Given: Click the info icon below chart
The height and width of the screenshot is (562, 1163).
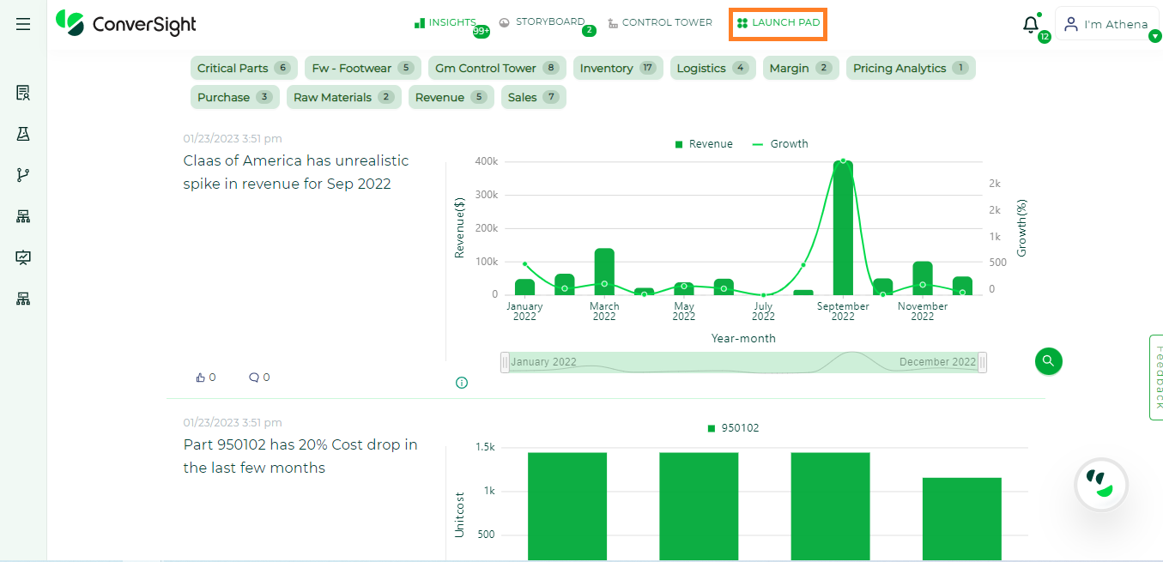Looking at the screenshot, I should click(462, 383).
